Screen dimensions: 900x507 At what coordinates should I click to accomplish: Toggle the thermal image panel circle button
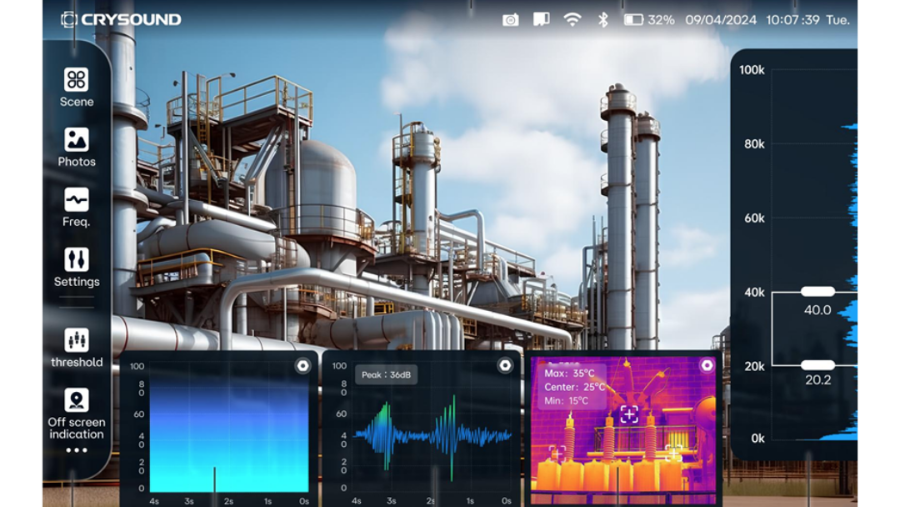(x=707, y=365)
